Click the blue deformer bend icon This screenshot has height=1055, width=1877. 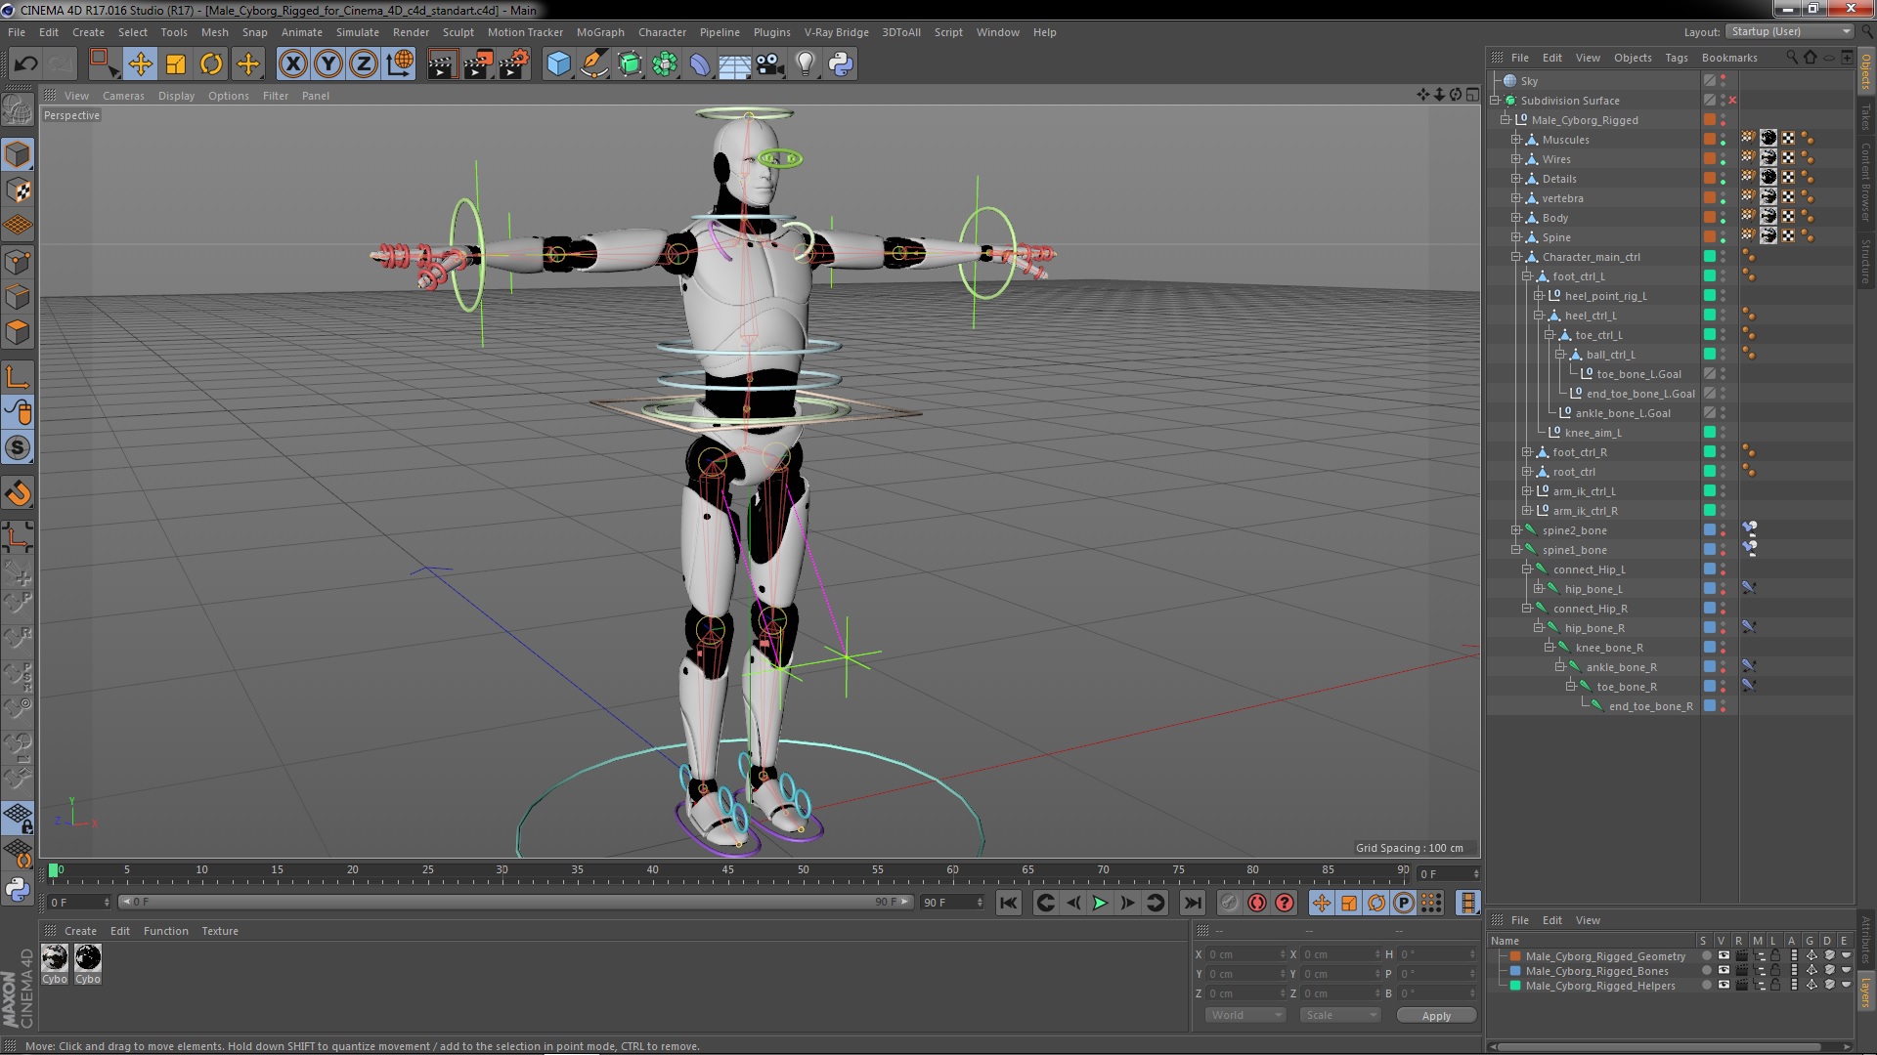[700, 64]
